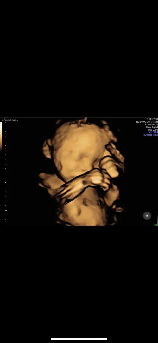Tap the iOS home indicator bar
The height and width of the screenshot is (343, 158).
(79, 339)
